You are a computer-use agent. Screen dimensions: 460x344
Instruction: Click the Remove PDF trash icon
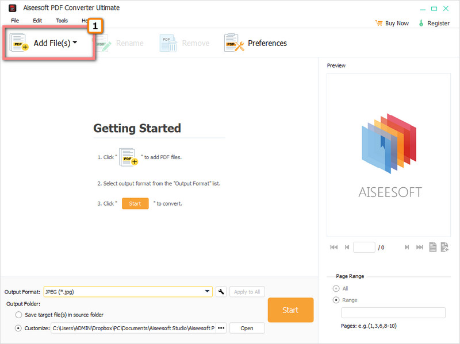168,43
